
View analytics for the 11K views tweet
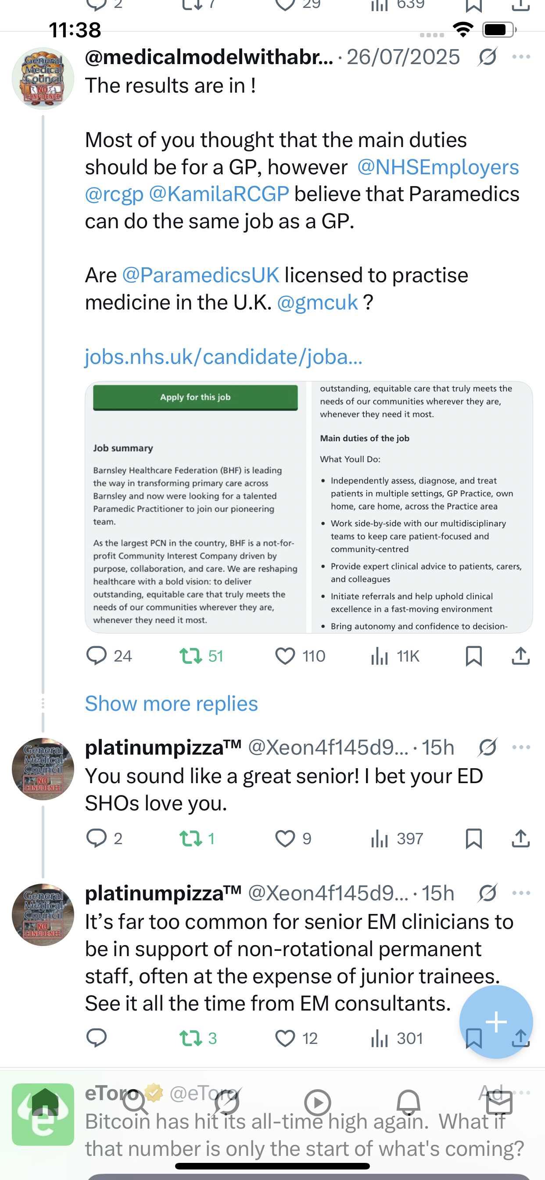pyautogui.click(x=380, y=656)
